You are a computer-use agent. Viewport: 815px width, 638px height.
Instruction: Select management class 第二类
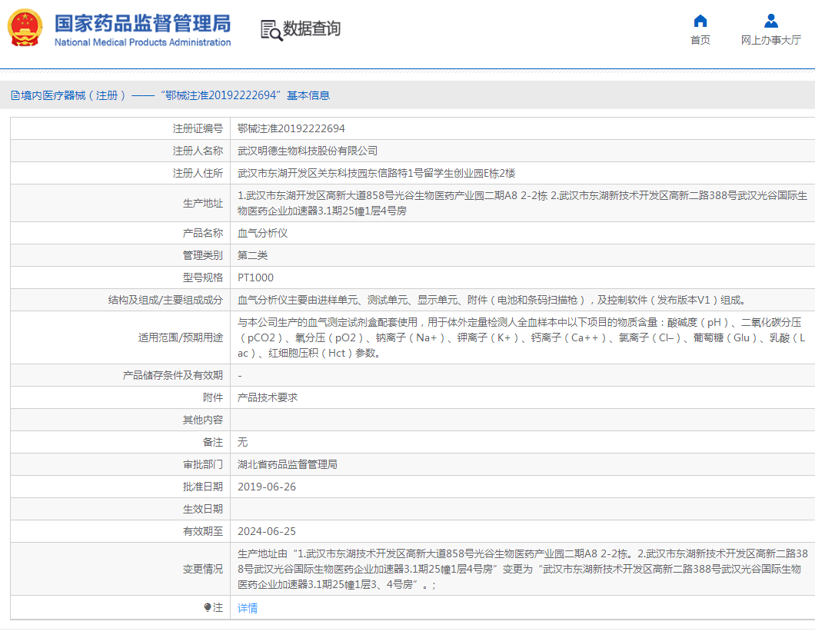click(x=253, y=256)
